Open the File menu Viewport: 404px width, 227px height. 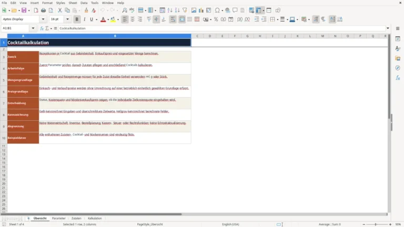(4, 3)
